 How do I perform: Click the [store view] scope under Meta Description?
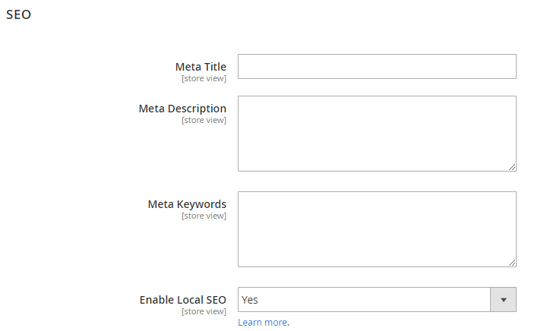coord(204,120)
